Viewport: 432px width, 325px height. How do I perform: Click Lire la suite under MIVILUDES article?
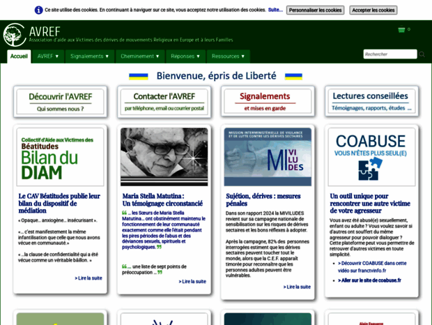(x=297, y=287)
